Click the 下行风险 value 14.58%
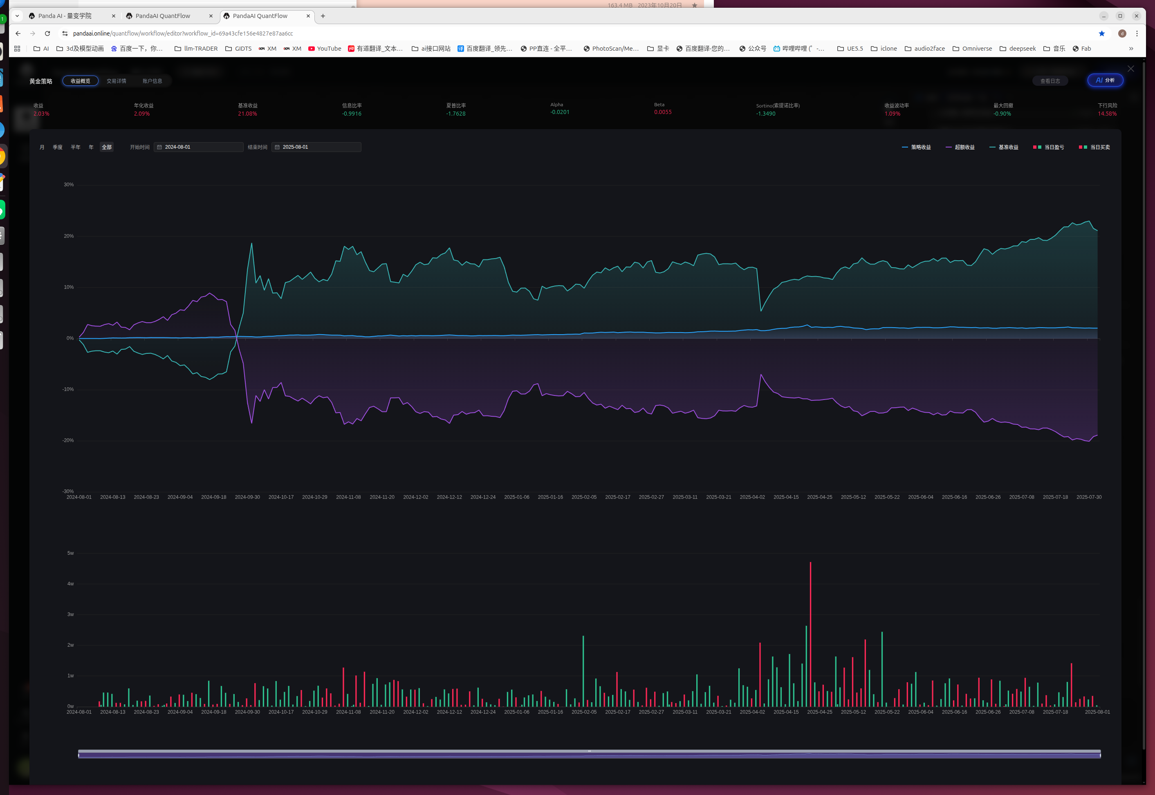The width and height of the screenshot is (1155, 795). (1107, 114)
